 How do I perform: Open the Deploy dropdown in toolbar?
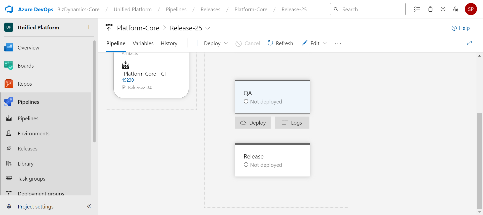[x=212, y=43]
